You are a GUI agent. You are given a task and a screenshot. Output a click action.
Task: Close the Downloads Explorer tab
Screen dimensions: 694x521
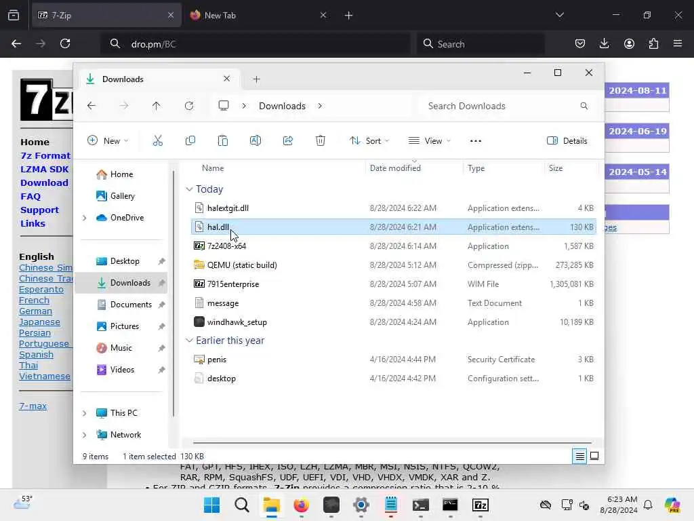(226, 79)
